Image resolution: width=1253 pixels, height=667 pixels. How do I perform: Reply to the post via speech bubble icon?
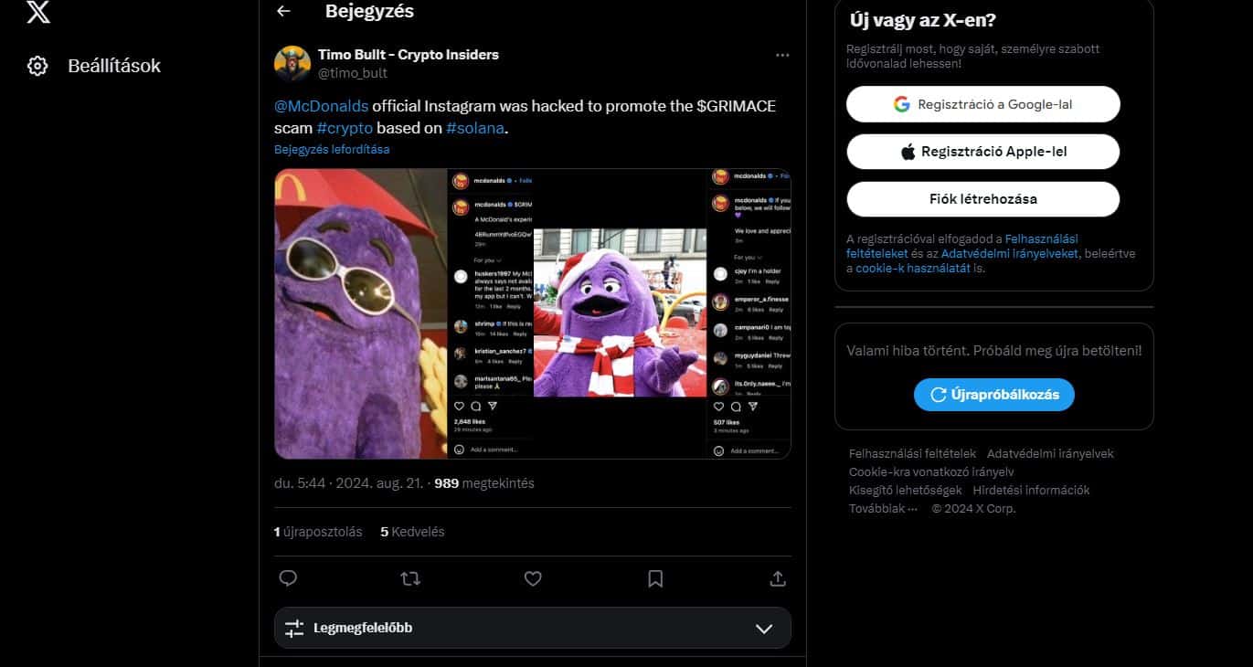click(288, 577)
